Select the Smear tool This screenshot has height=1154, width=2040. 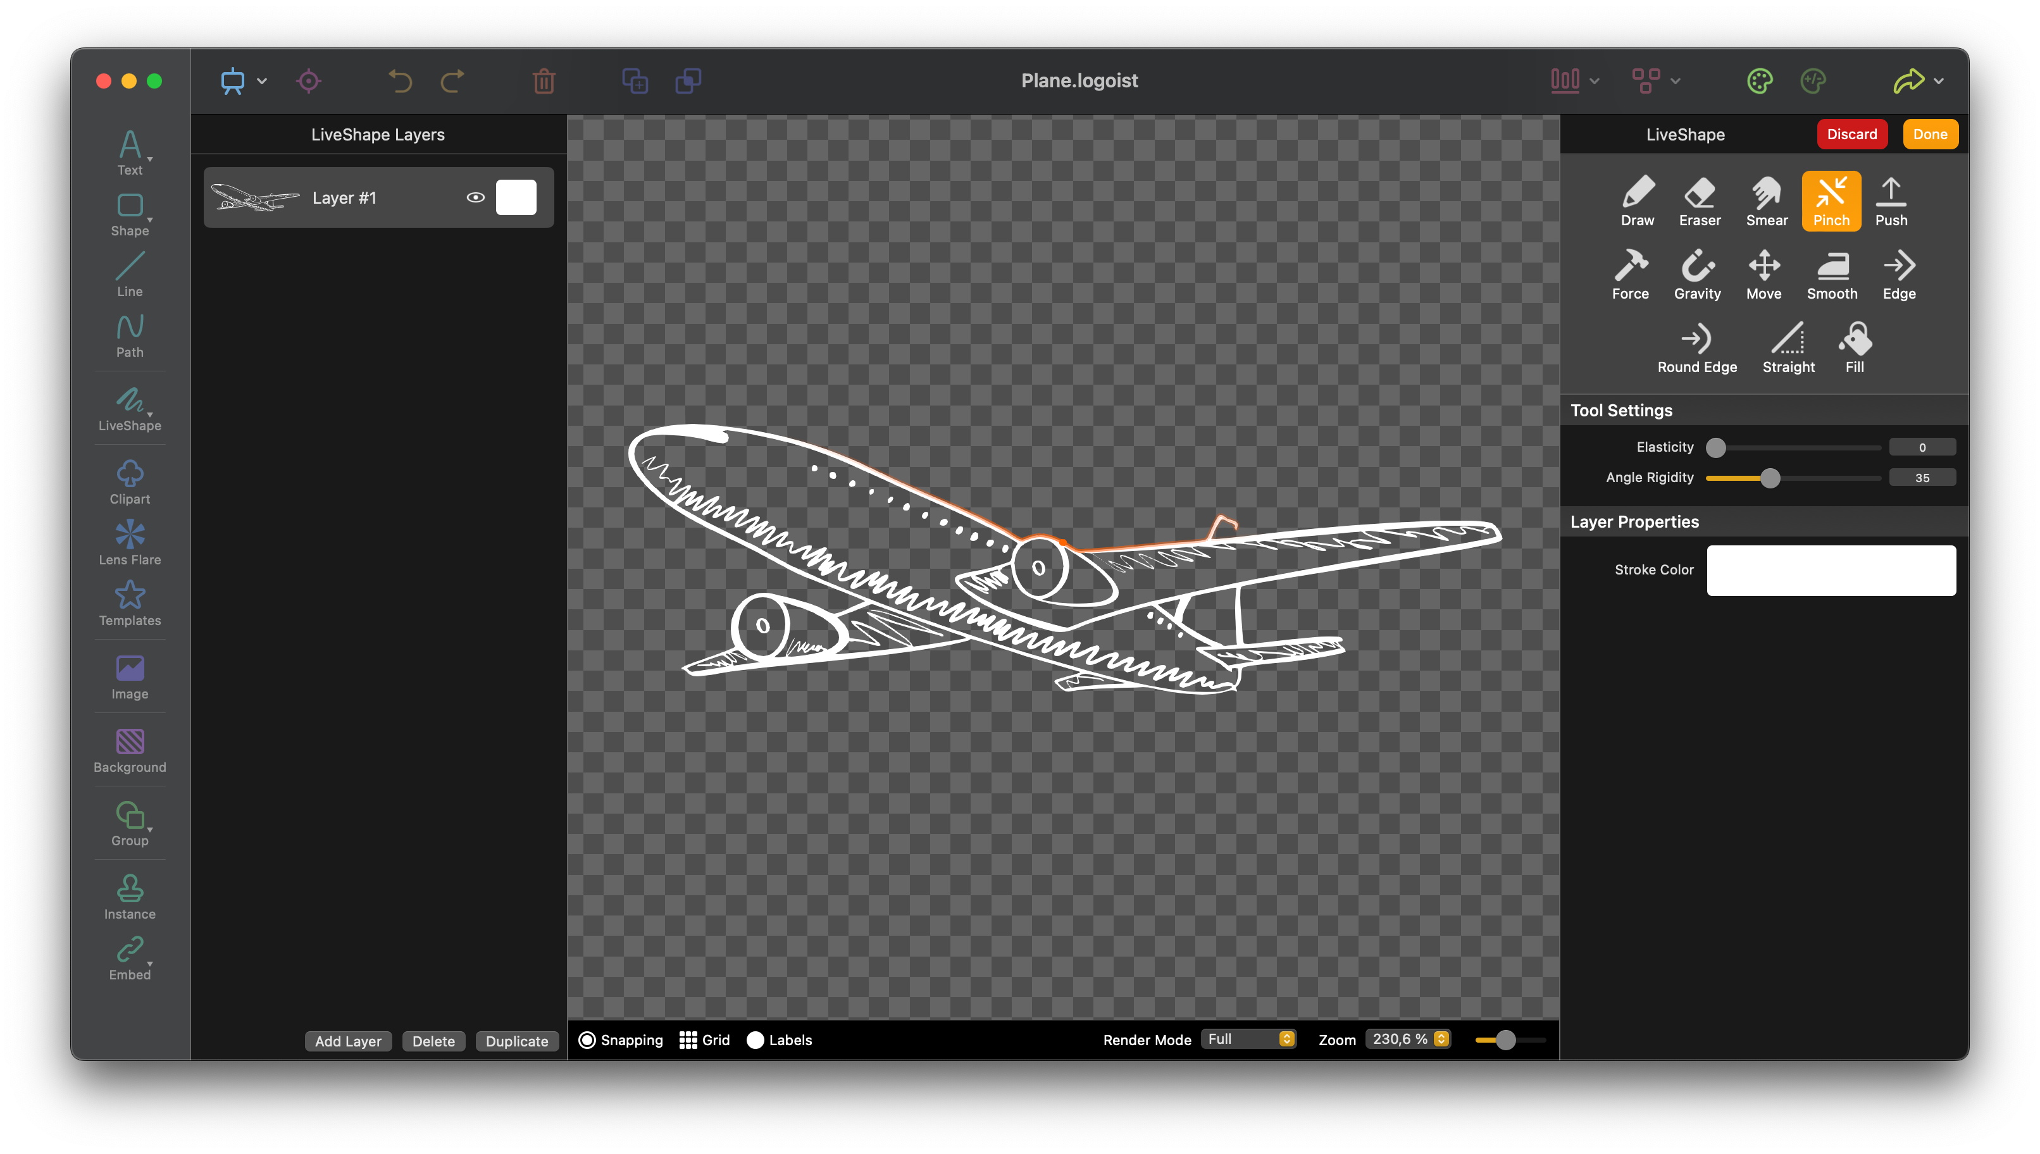point(1766,201)
